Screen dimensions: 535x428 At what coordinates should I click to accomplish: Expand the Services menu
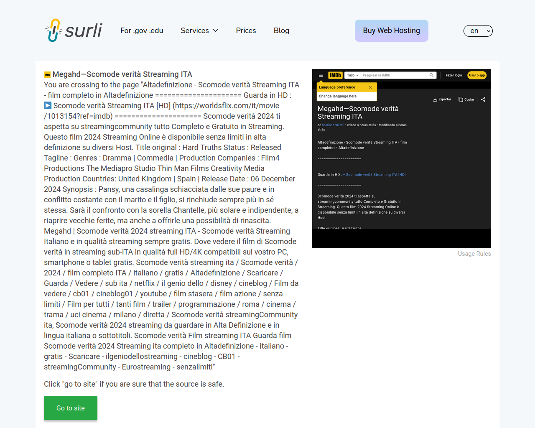tap(199, 31)
